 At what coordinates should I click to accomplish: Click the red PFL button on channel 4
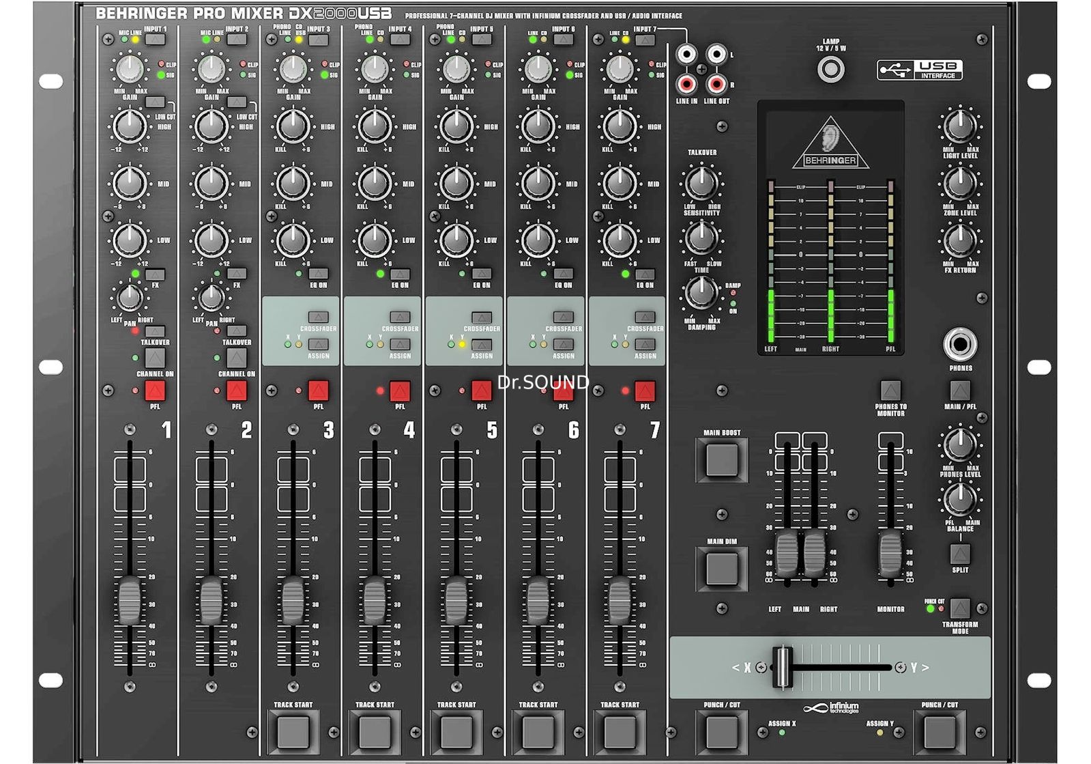point(400,391)
